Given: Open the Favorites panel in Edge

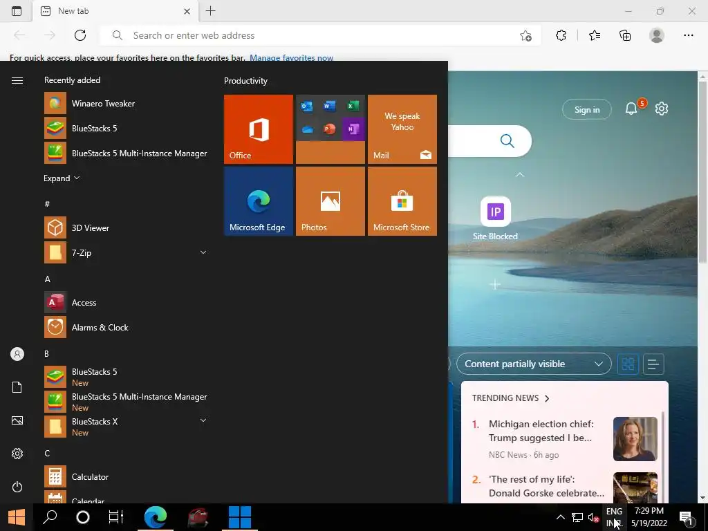Looking at the screenshot, I should coord(595,35).
